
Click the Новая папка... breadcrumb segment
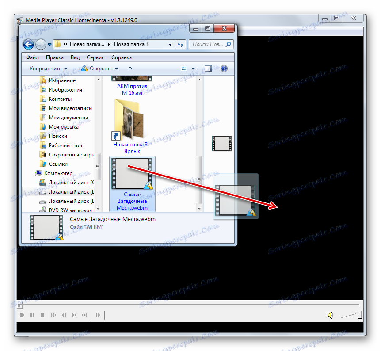[x=87, y=44]
